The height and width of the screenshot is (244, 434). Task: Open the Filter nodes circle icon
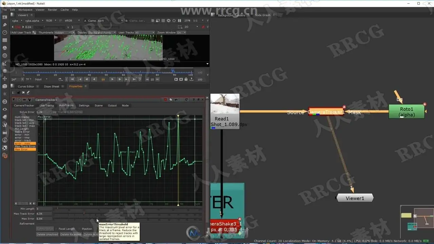pyautogui.click(x=5, y=56)
